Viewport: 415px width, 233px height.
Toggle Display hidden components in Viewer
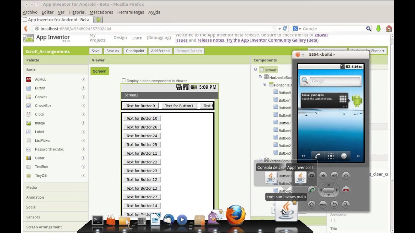coord(124,80)
